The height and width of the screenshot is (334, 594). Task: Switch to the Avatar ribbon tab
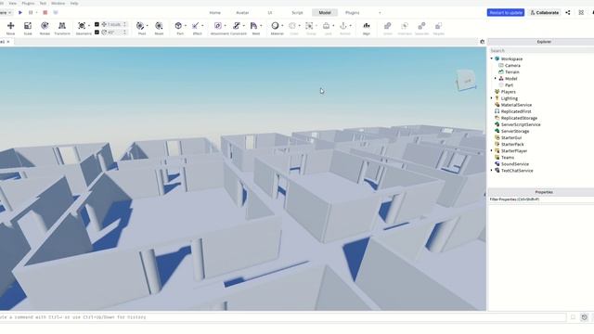tap(242, 12)
